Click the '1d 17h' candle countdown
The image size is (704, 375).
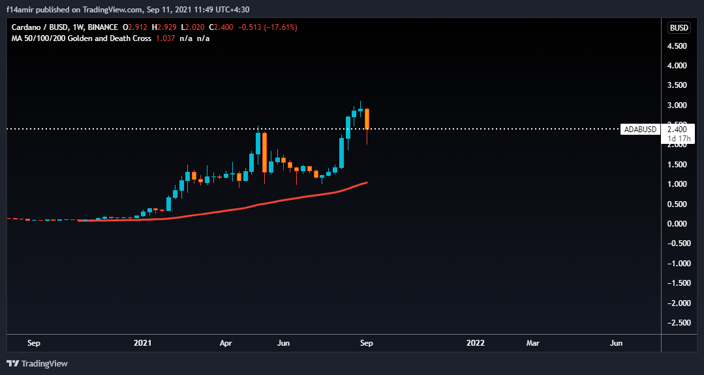(x=677, y=139)
